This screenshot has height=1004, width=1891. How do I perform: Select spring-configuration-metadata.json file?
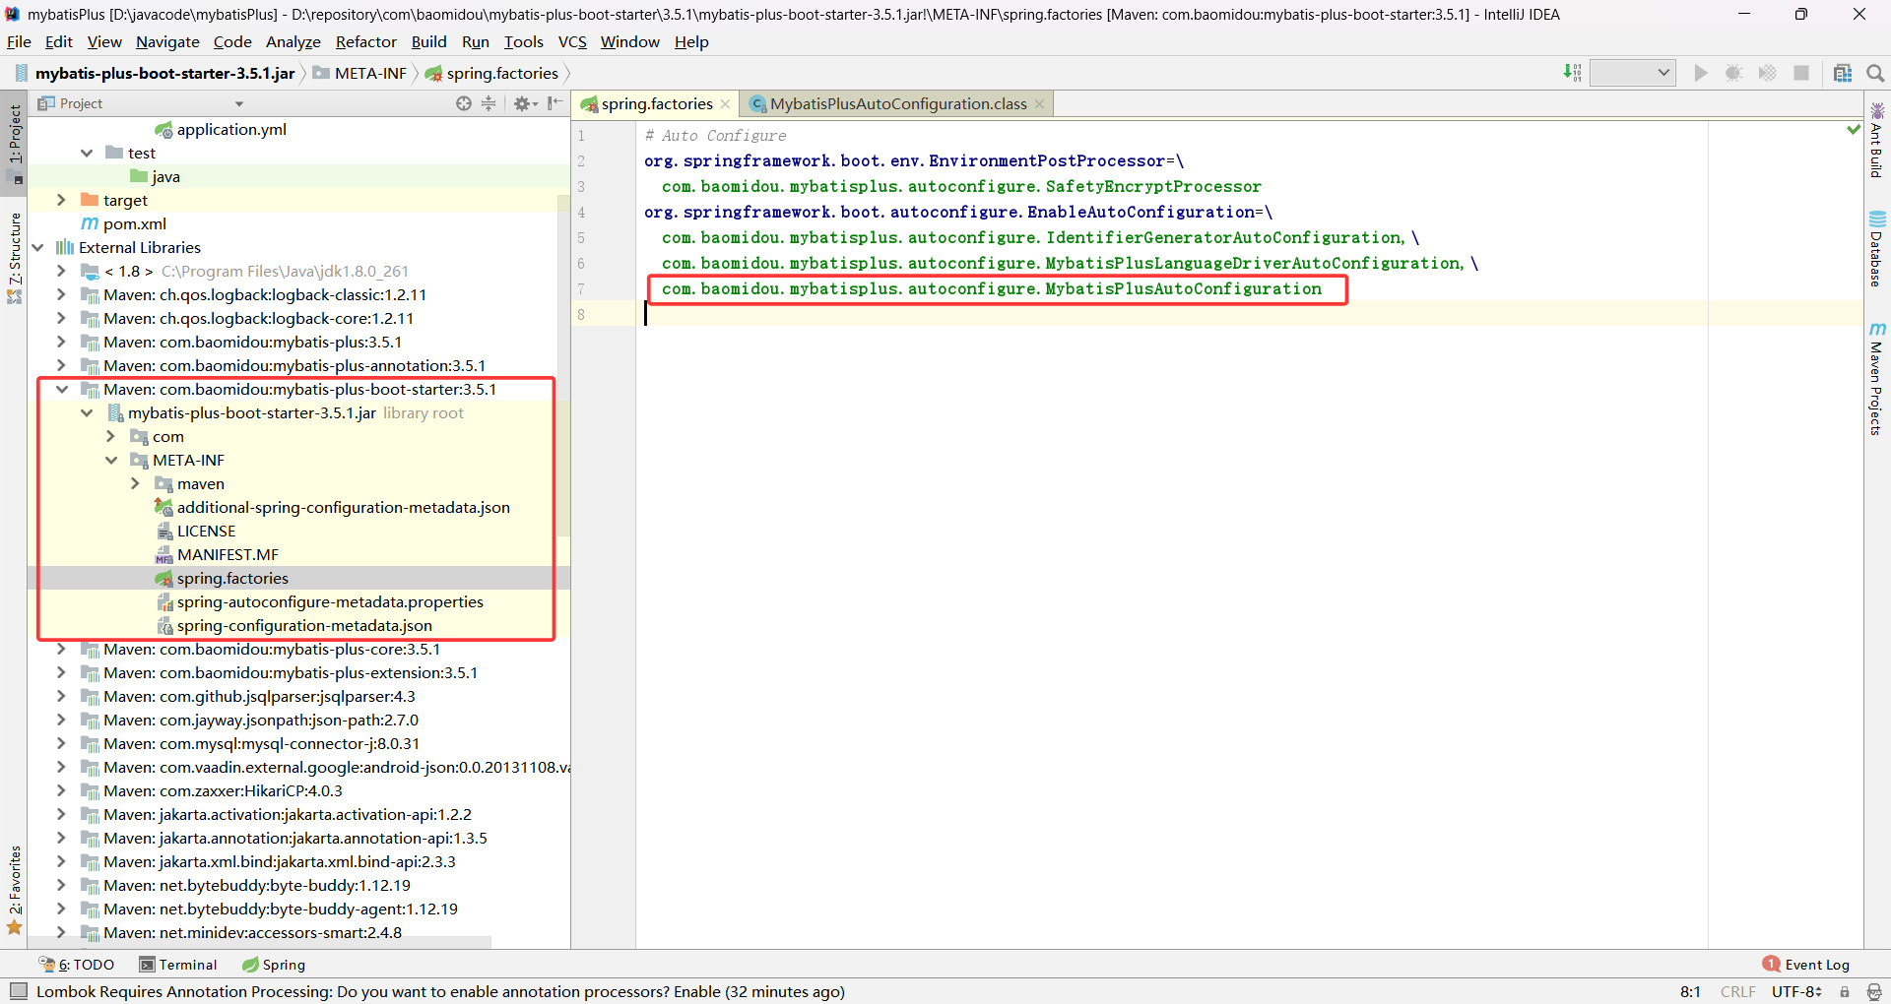click(x=304, y=625)
